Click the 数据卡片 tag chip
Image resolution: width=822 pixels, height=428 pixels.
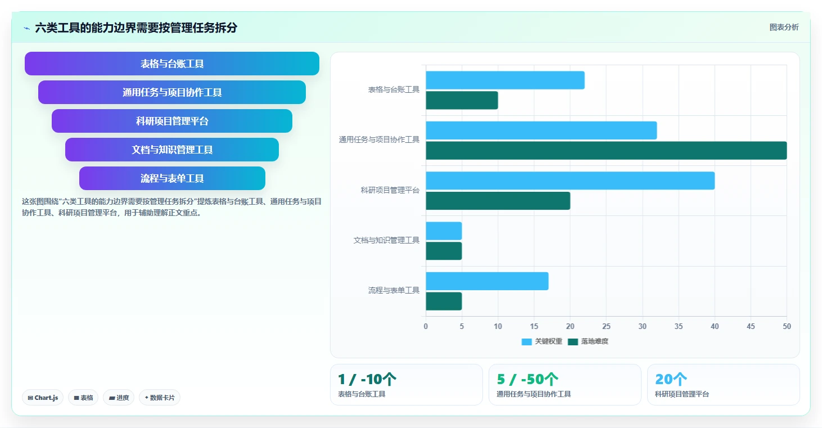pyautogui.click(x=160, y=398)
